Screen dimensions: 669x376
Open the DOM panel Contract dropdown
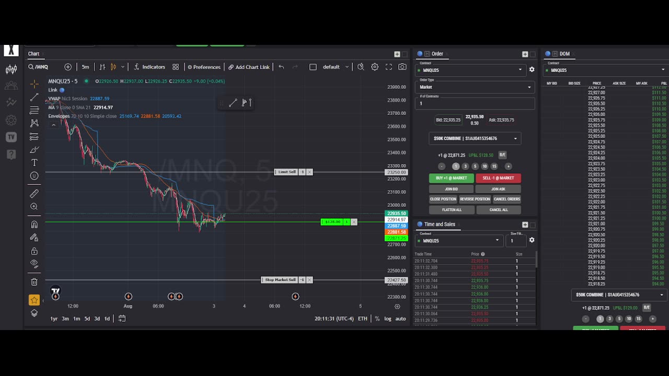[x=606, y=70]
